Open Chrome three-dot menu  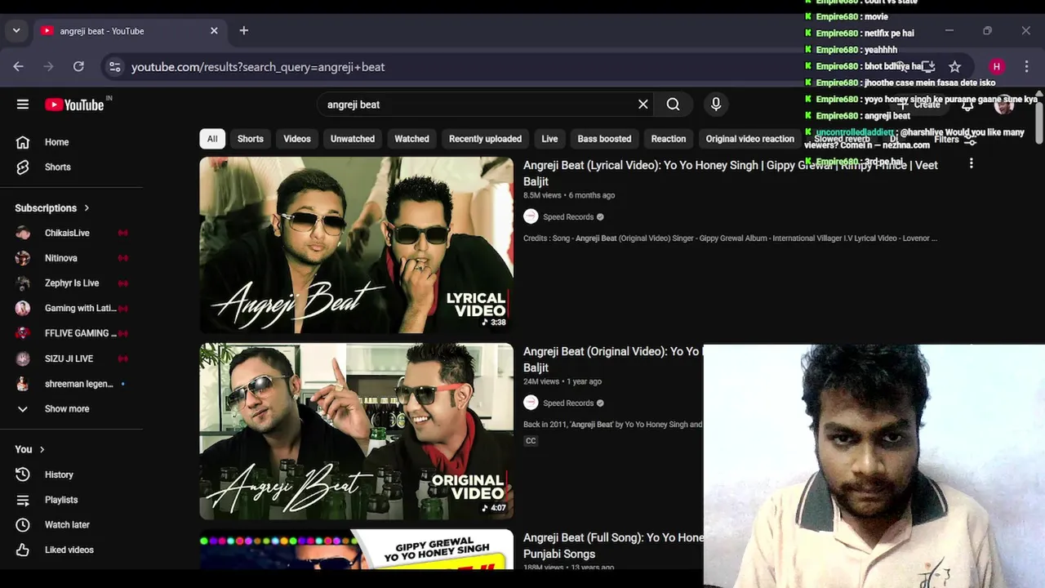click(1026, 67)
